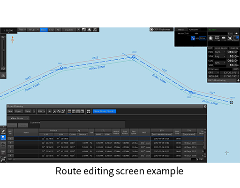Toggle the Base chart display mode
The width and height of the screenshot is (240, 188).
(x=44, y=30)
